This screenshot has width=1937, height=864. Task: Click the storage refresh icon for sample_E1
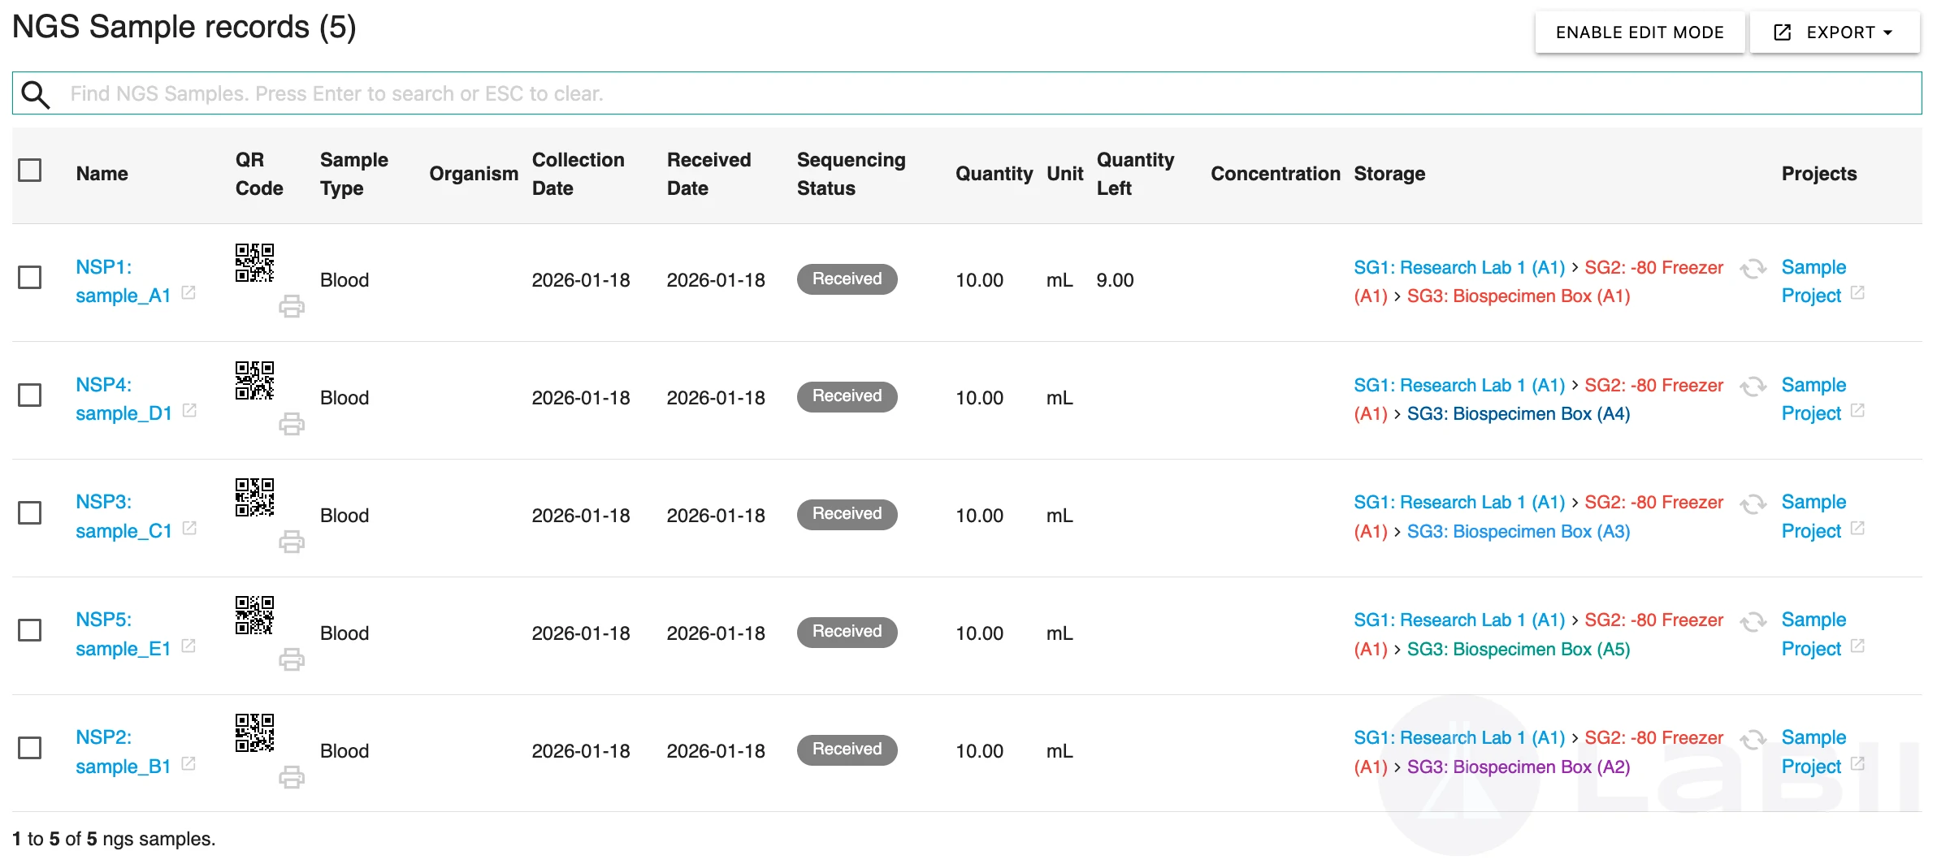point(1753,622)
